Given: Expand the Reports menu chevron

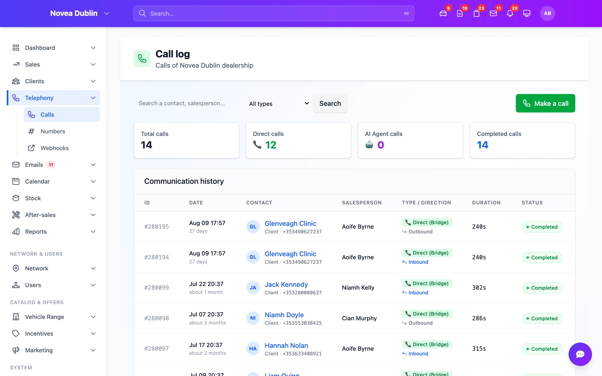Looking at the screenshot, I should click(93, 231).
